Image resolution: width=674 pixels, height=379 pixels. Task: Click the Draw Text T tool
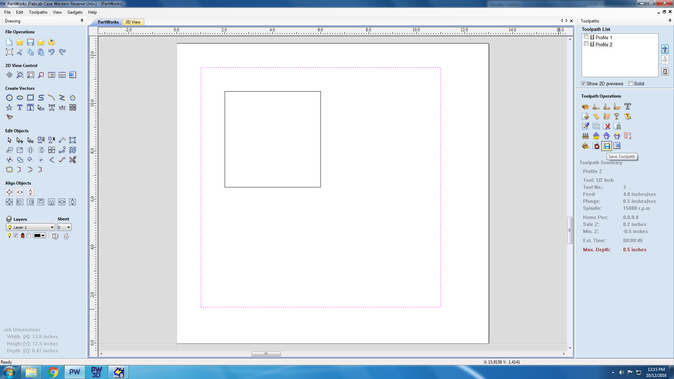pos(20,108)
